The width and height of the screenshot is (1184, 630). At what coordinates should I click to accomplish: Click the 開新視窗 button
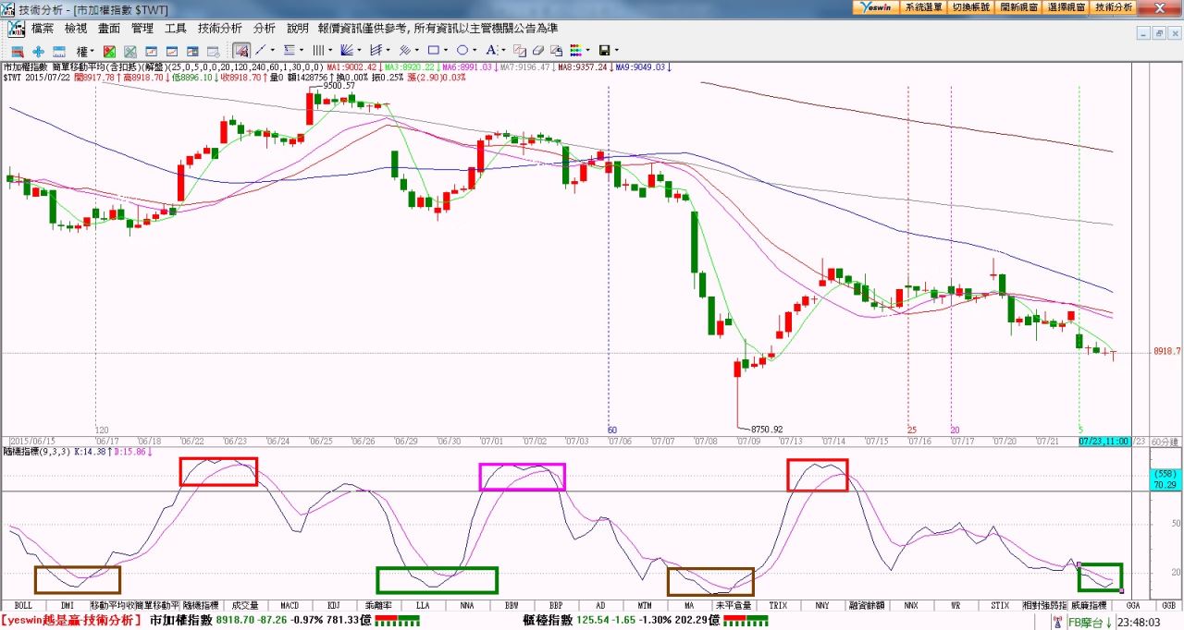click(x=1018, y=6)
